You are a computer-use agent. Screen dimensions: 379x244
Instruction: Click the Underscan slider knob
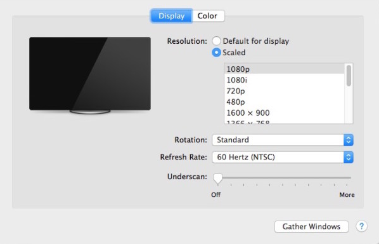[x=218, y=179]
